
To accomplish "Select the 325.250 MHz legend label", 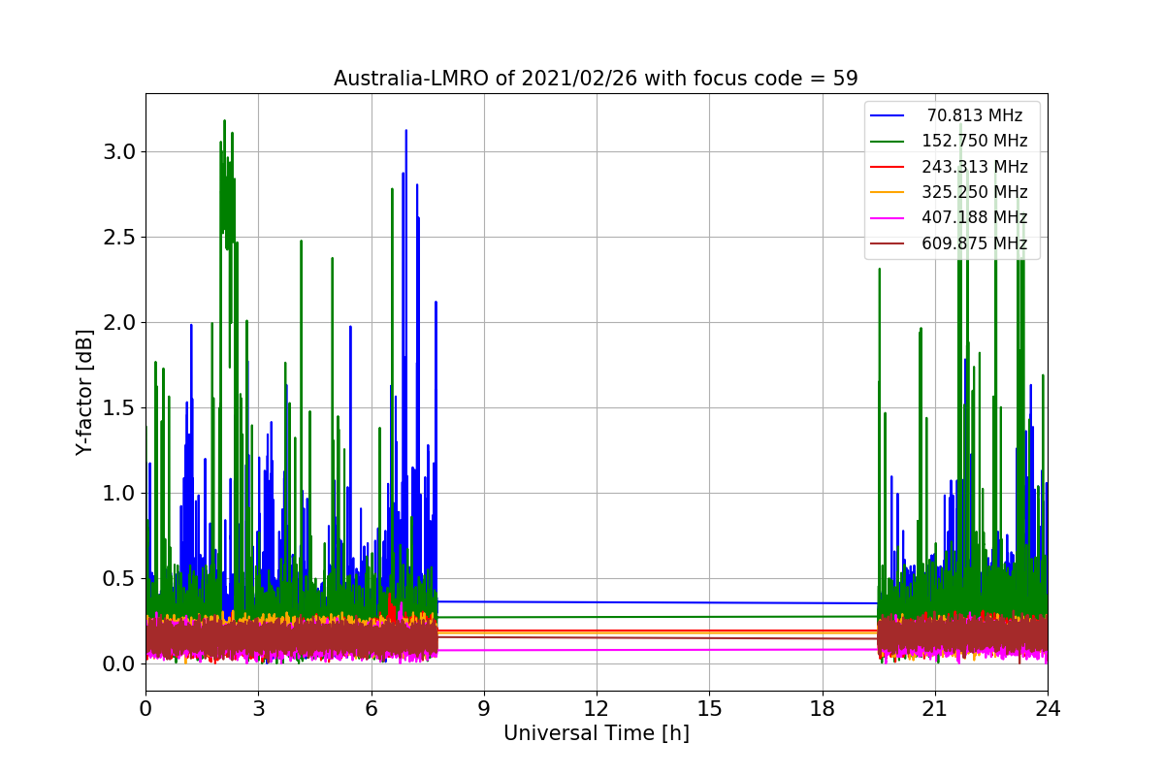I will click(975, 192).
